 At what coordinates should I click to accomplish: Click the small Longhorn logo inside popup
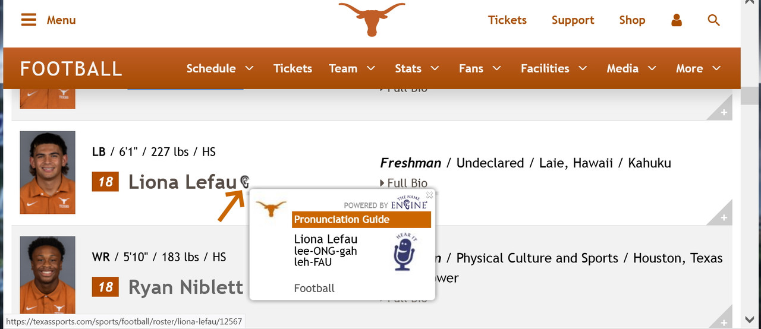click(271, 209)
